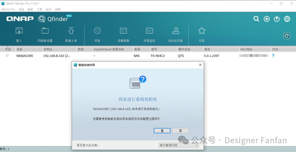Viewport: 296px width, 152px height.
Task: Open the 设定 menu in menu bar
Action: coord(22,9)
